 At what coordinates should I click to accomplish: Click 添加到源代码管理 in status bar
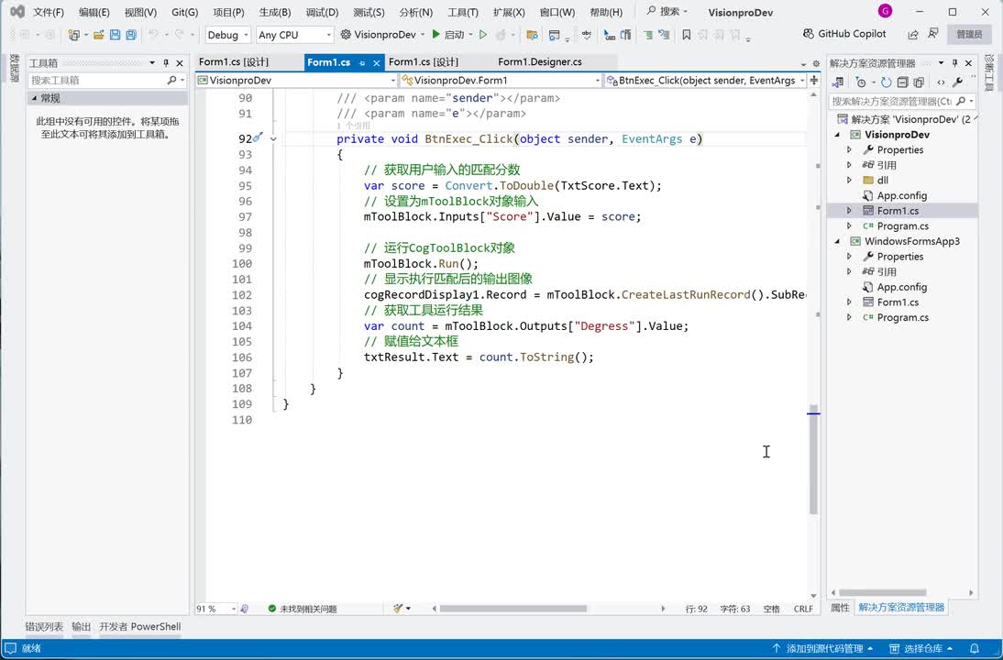click(823, 648)
